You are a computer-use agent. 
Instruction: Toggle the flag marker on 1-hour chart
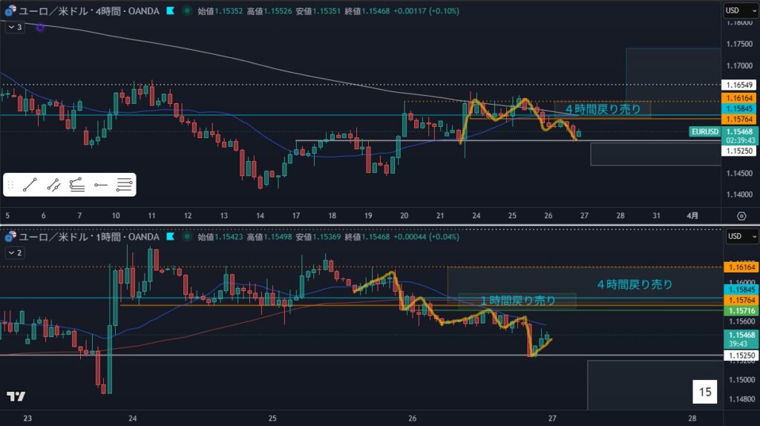(171, 237)
